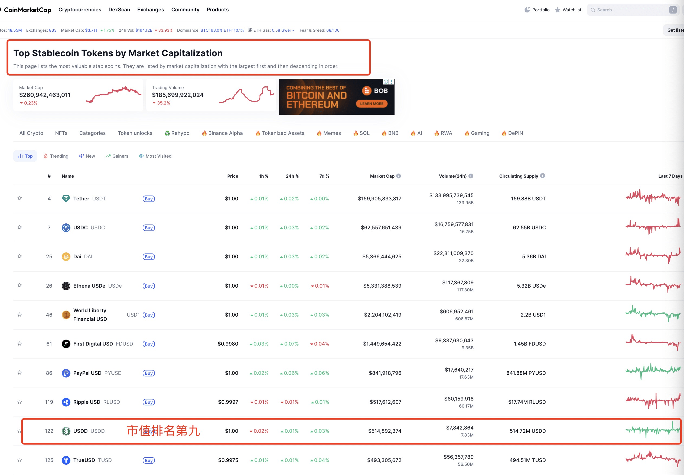Click the Dai coin logo icon
Viewport: 684px width, 475px height.
tap(66, 256)
